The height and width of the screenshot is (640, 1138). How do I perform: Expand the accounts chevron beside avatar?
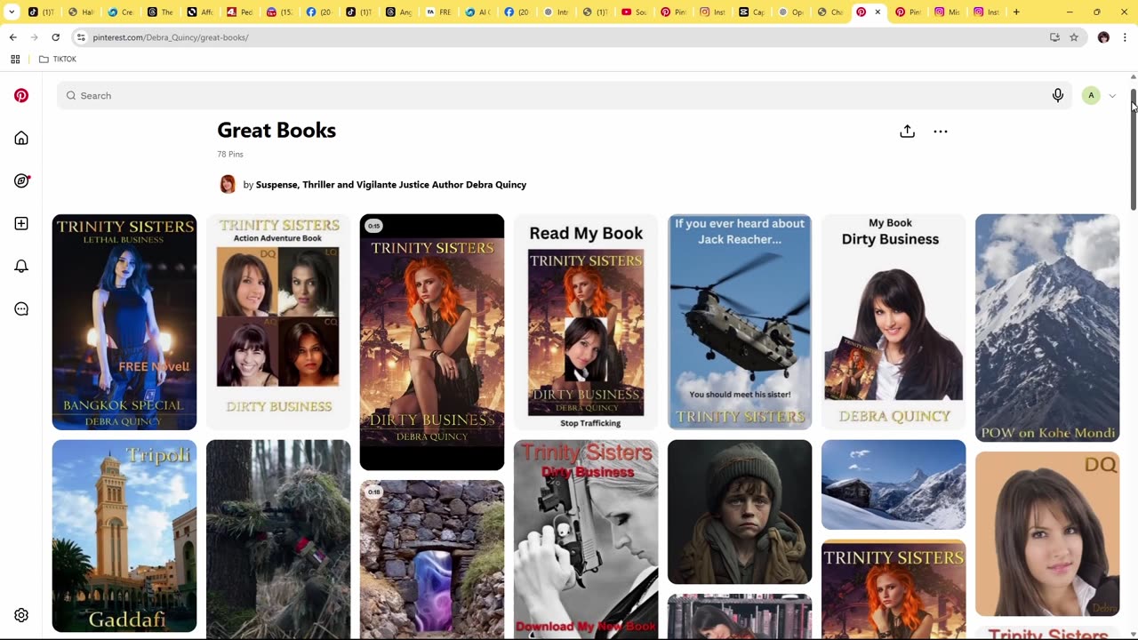point(1112,96)
